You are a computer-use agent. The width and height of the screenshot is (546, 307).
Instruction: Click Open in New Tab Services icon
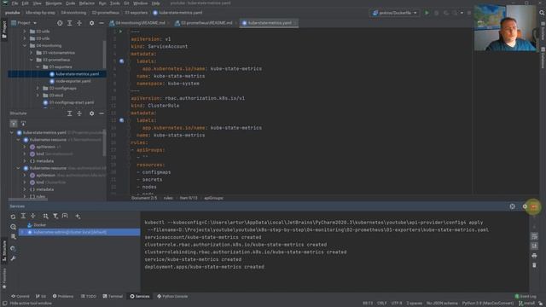click(x=65, y=216)
